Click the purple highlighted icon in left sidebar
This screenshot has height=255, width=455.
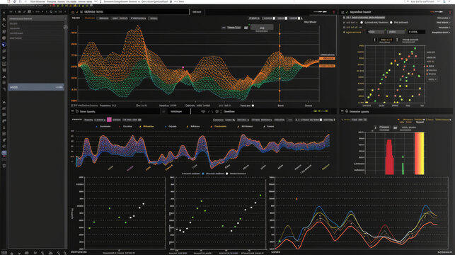(4, 153)
